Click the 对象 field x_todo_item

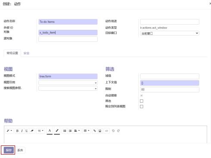68,32
